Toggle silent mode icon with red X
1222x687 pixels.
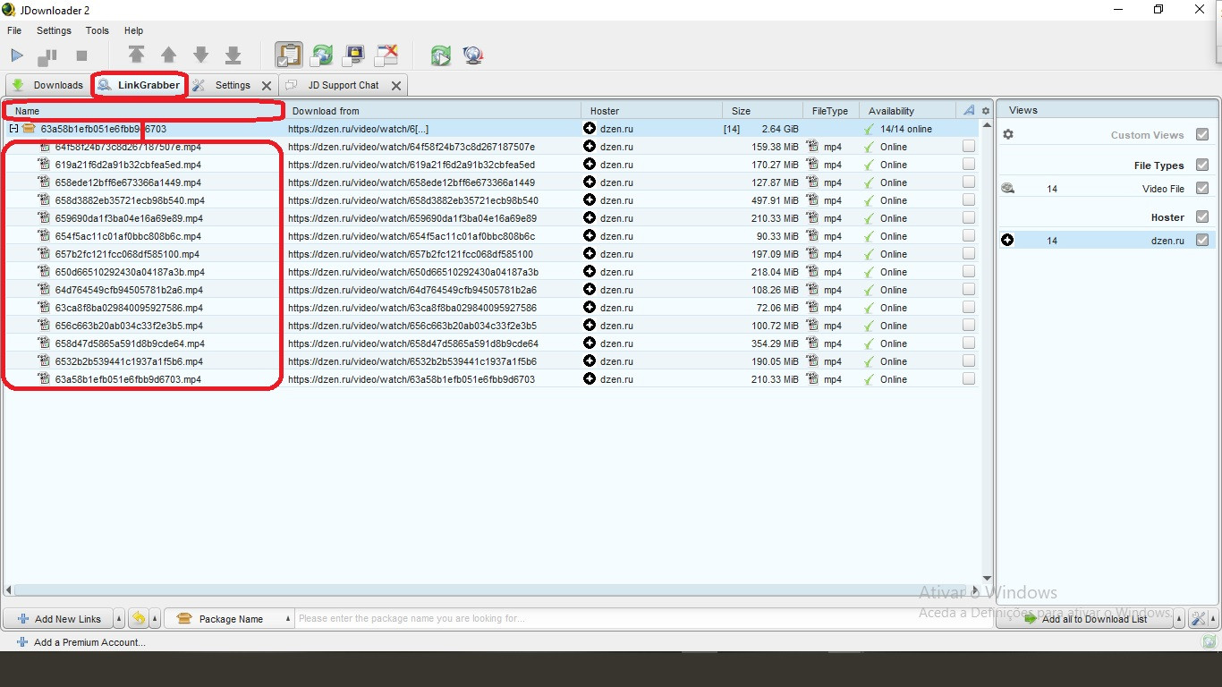point(386,55)
